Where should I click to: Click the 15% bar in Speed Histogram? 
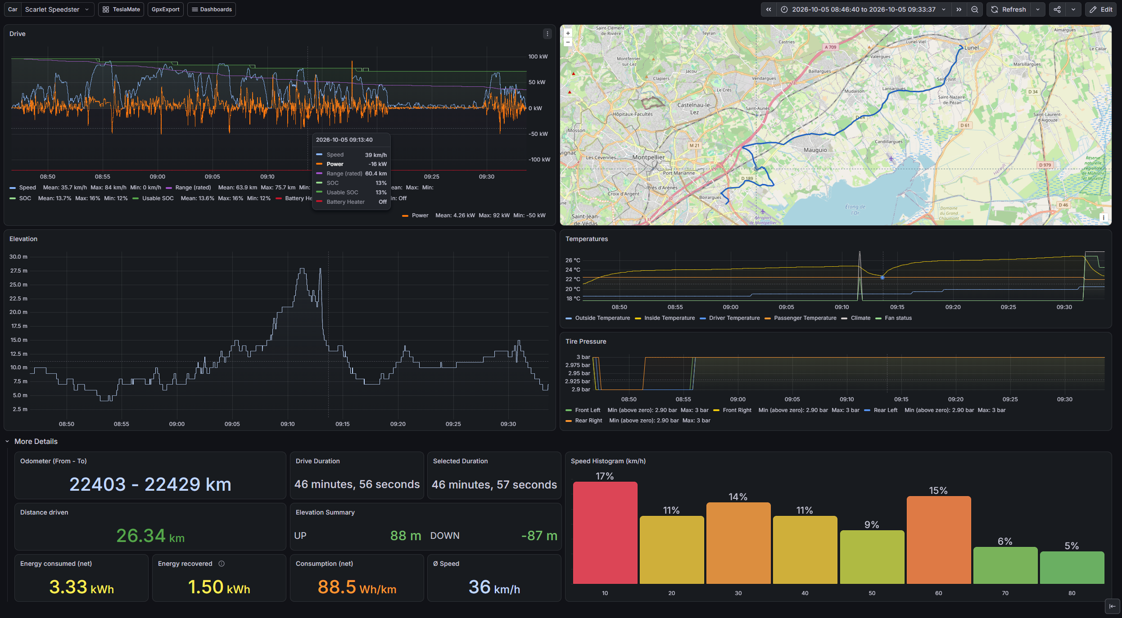coord(939,540)
